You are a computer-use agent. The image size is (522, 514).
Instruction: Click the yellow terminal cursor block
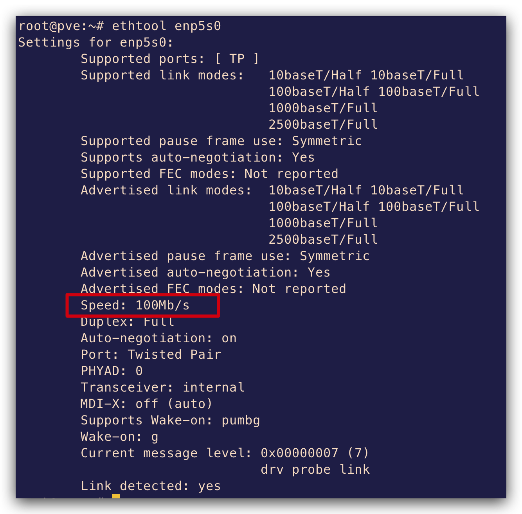coord(115,496)
